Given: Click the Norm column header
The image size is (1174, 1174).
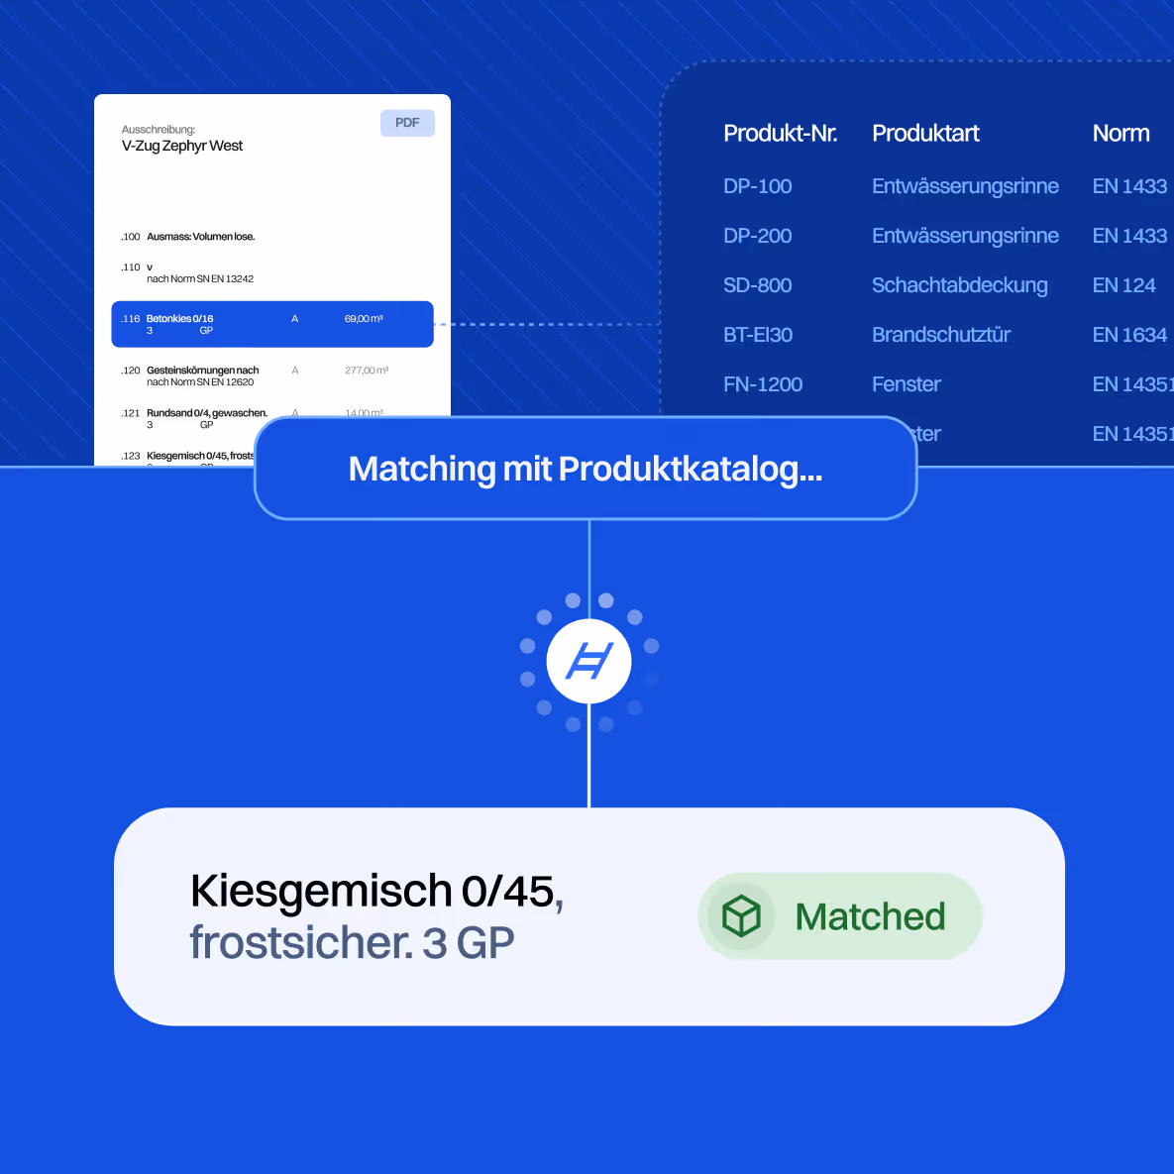Looking at the screenshot, I should click(1121, 134).
